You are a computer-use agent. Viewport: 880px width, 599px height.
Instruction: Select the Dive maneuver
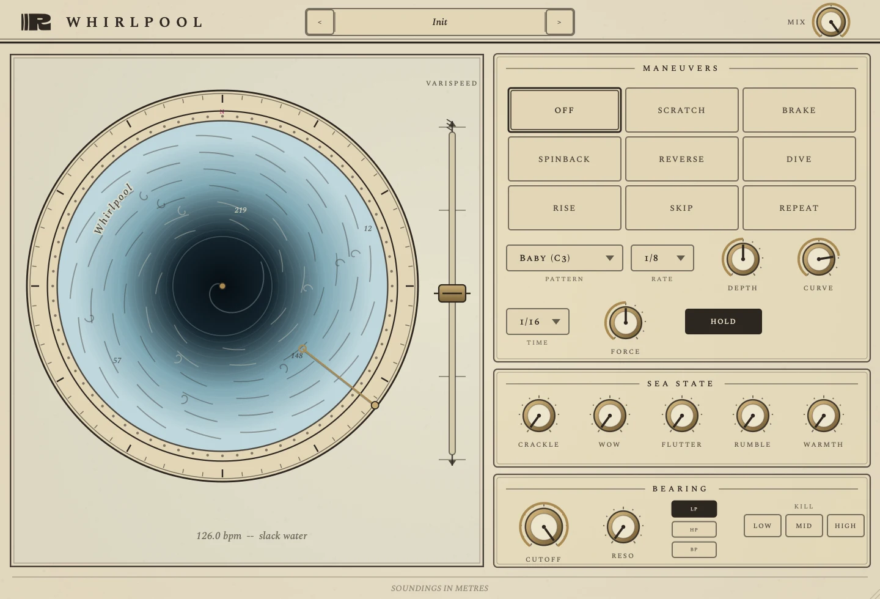point(799,159)
